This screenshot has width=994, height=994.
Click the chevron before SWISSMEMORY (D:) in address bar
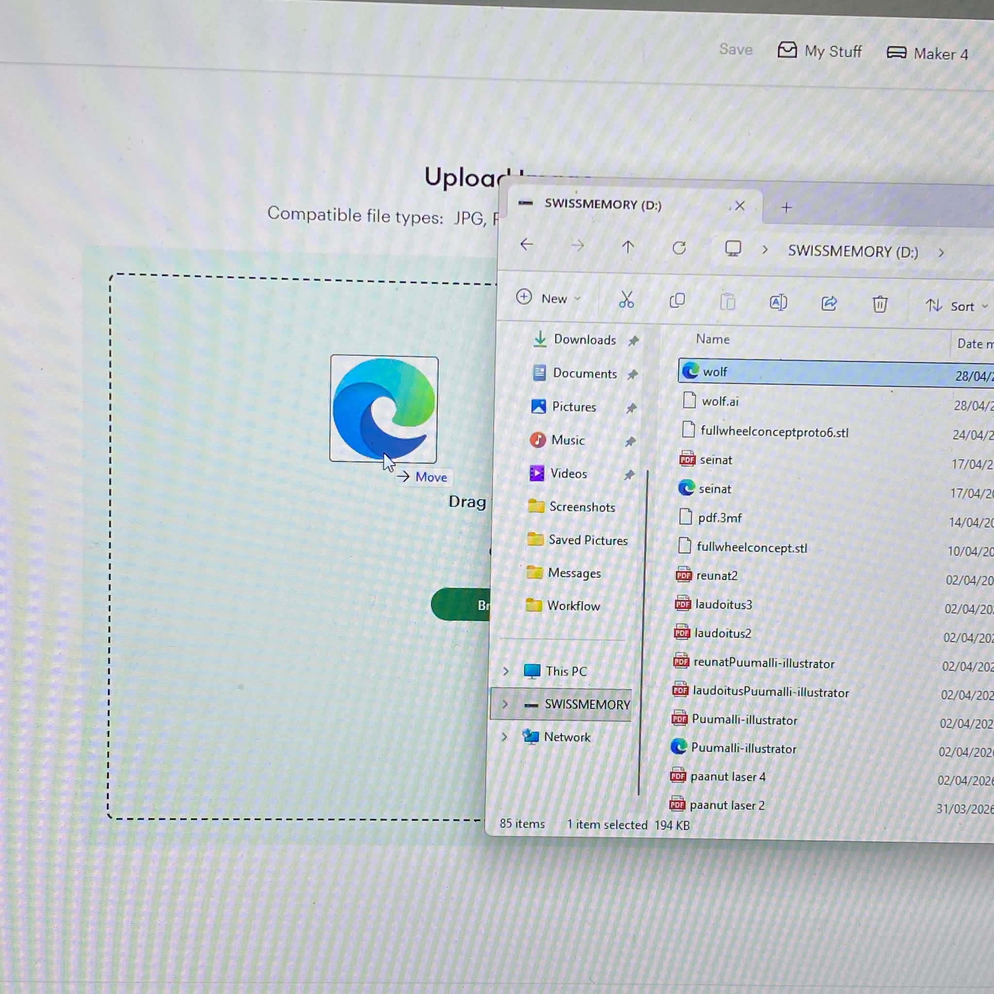[x=765, y=250]
